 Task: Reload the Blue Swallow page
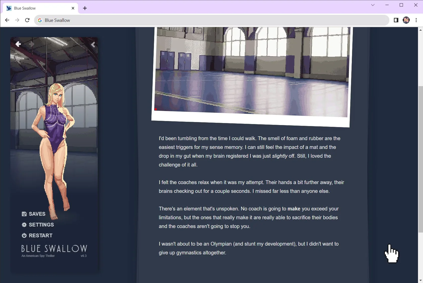point(27,20)
